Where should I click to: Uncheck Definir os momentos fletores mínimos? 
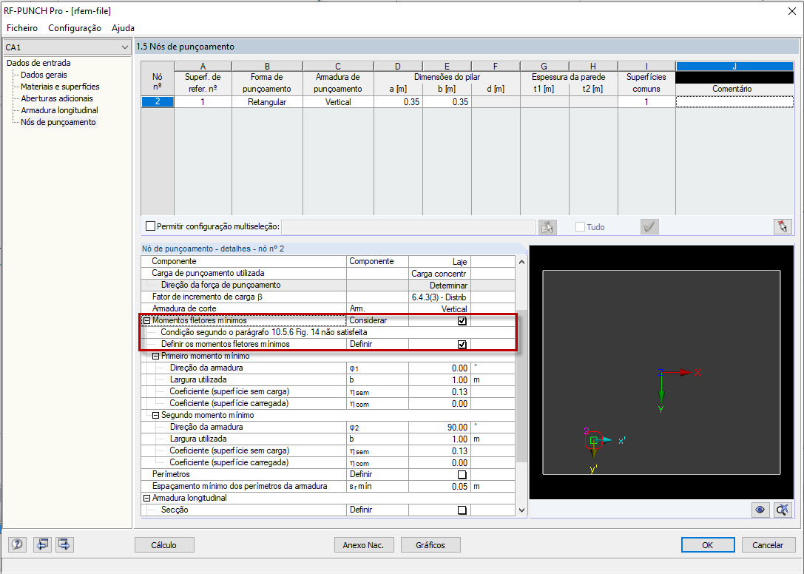click(462, 344)
